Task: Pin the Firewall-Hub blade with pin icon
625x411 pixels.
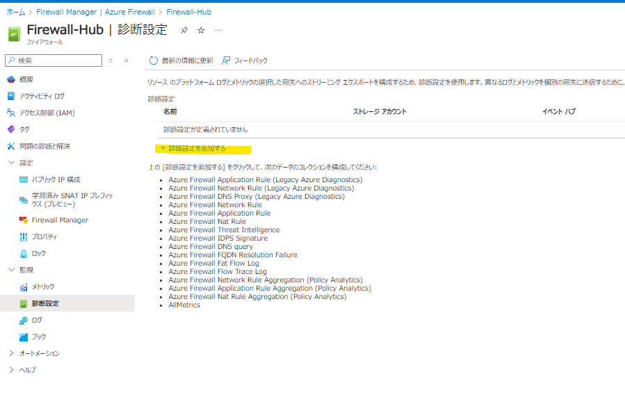Action: click(184, 31)
